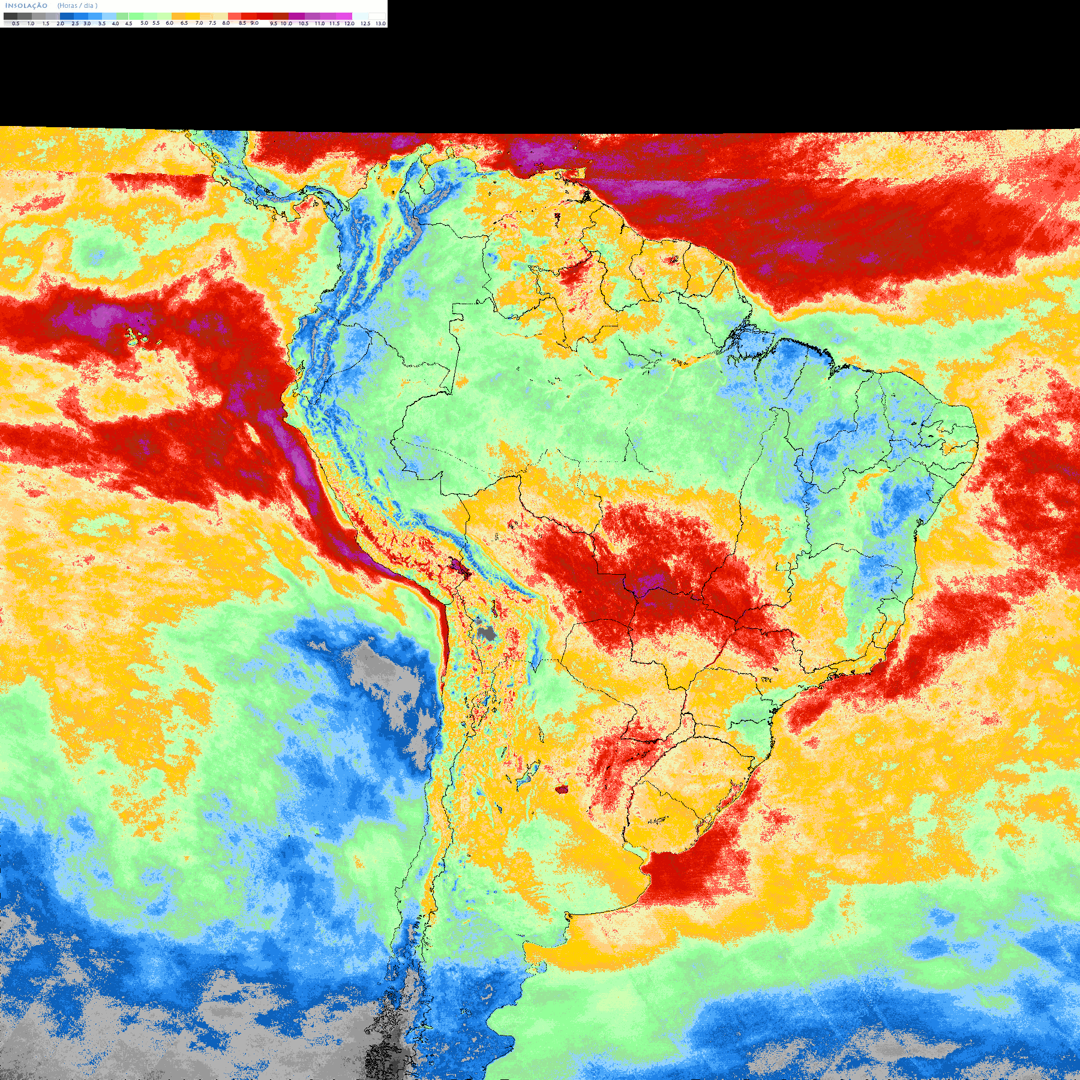This screenshot has height=1080, width=1080.
Task: Select the orange swatch ending at 6.5
Action: (178, 16)
